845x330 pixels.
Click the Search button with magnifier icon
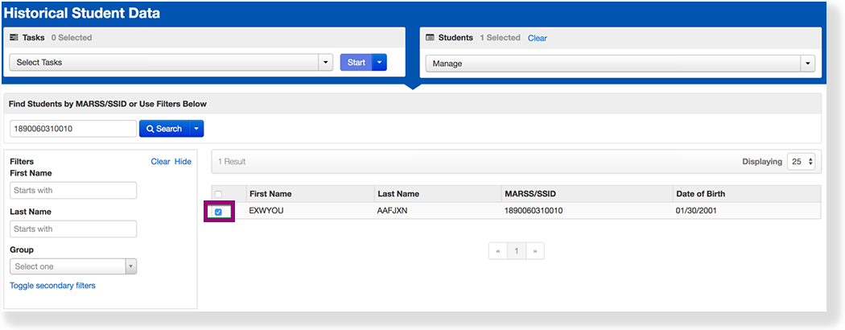click(x=163, y=129)
